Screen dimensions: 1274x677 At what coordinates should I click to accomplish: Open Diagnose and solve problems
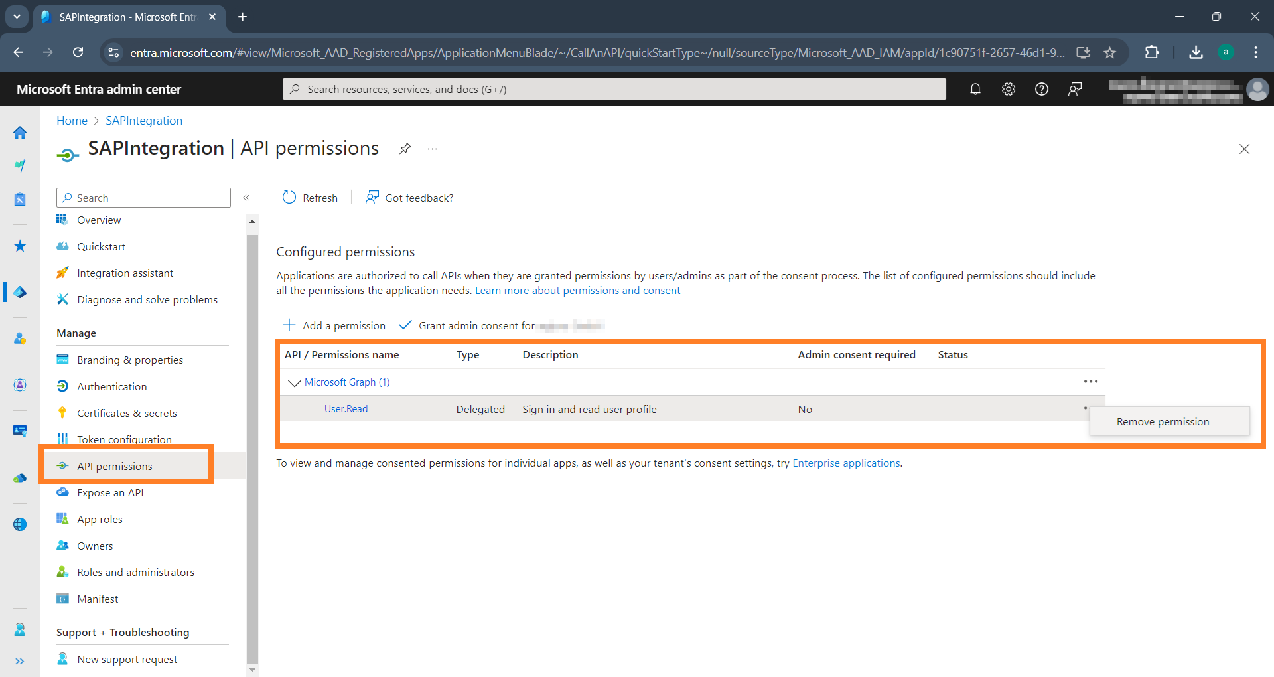click(147, 299)
